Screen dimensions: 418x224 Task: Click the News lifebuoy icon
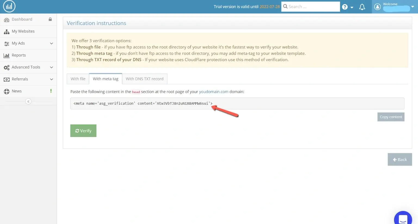(7, 91)
